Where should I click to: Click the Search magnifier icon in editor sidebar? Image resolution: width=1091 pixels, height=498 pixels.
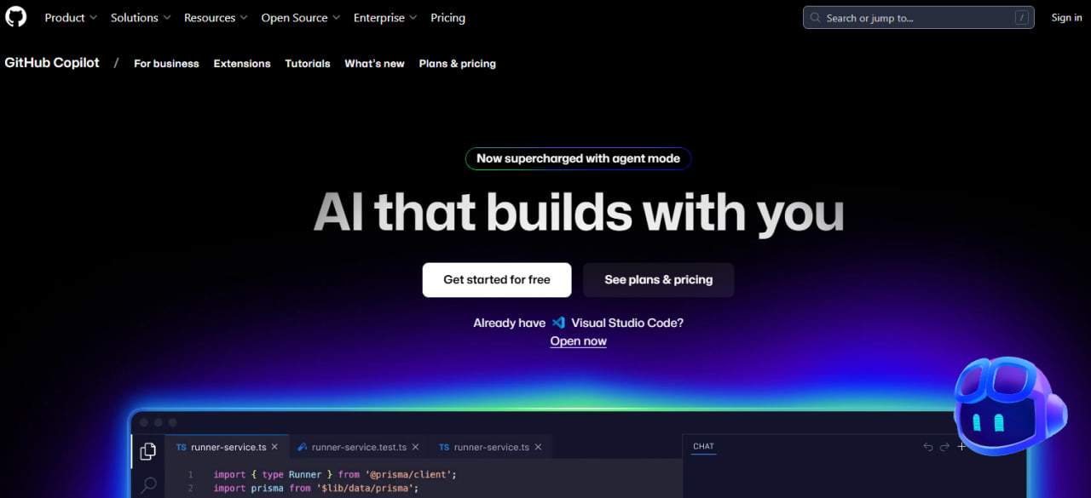[x=148, y=485]
